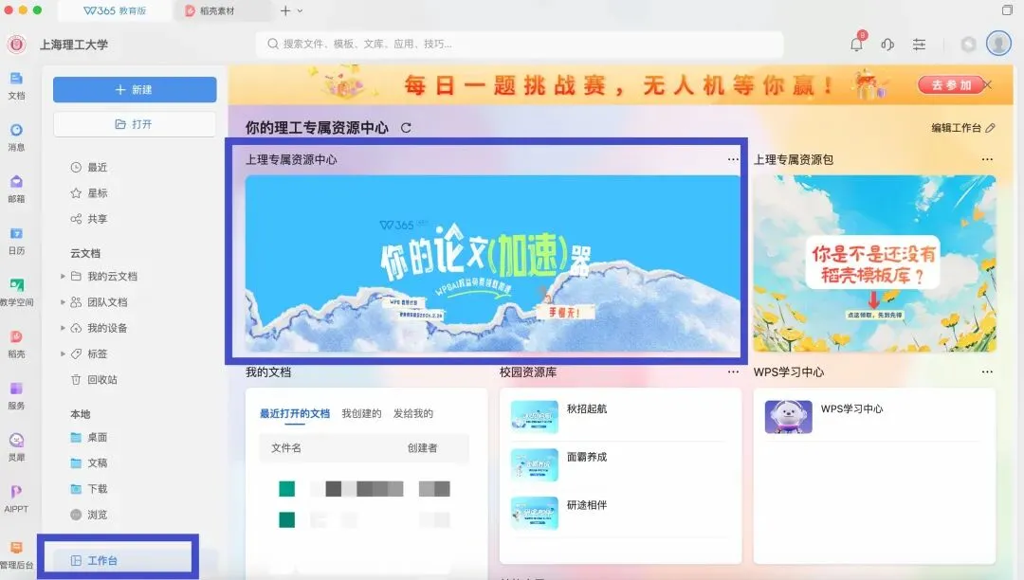Refresh the 你的理工专属资源中心 section
Screen dimensions: 1024x580
coord(406,128)
